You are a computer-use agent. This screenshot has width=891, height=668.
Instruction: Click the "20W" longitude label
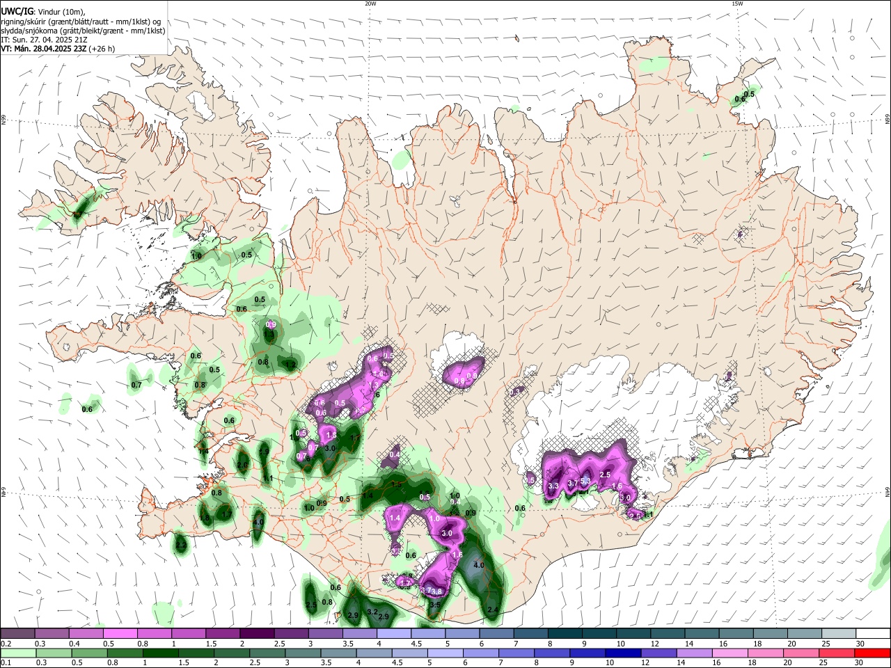pyautogui.click(x=370, y=3)
